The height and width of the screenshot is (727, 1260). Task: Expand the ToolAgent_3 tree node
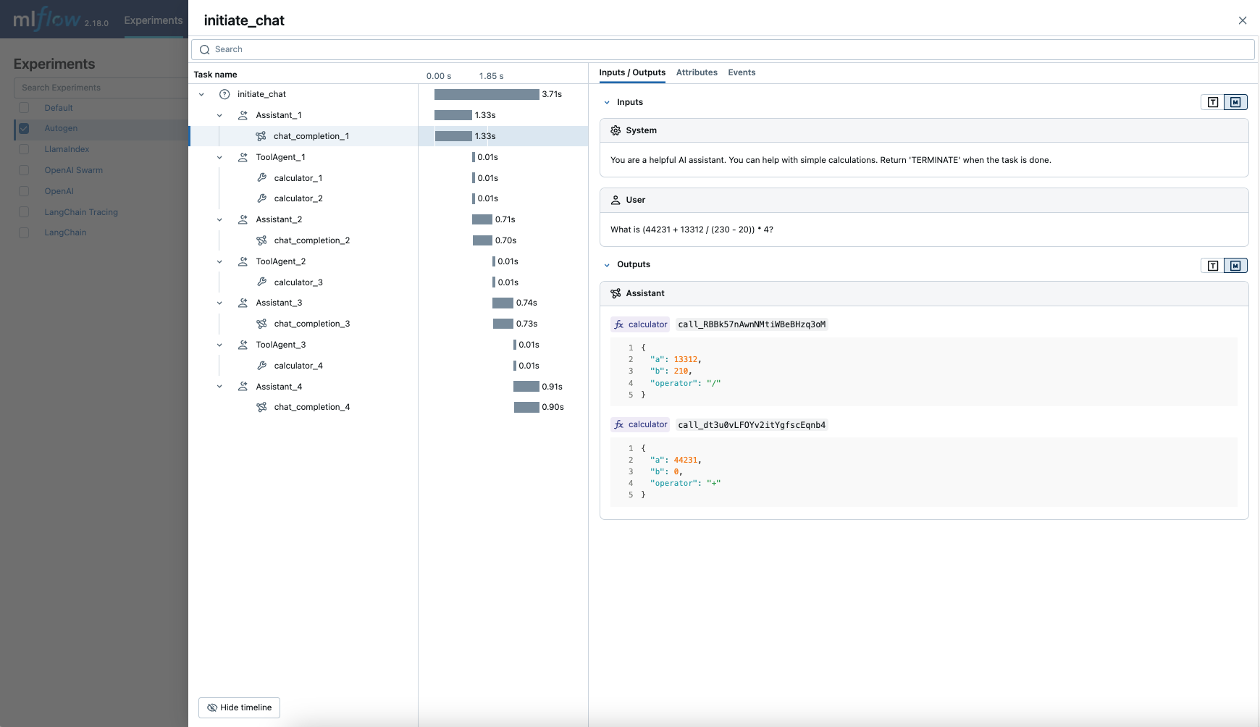[219, 344]
